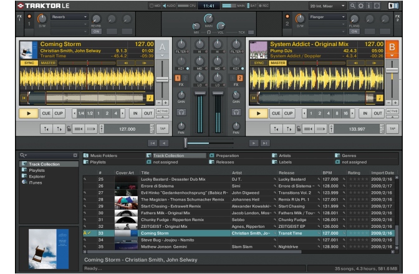This screenshot has width=419, height=274.
Task: Select loop size 16 on Deck B
Action: click(x=345, y=113)
